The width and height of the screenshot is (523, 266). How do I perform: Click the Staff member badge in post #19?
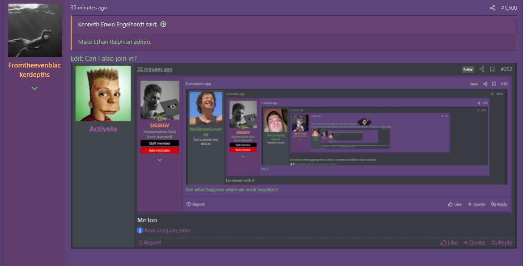pyautogui.click(x=159, y=144)
